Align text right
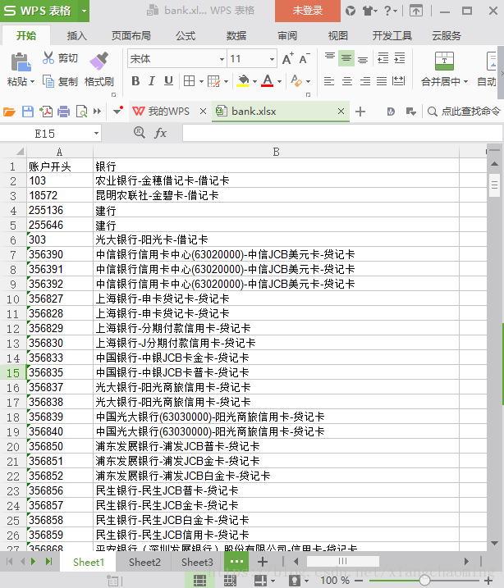This screenshot has height=588, width=504. (x=364, y=81)
